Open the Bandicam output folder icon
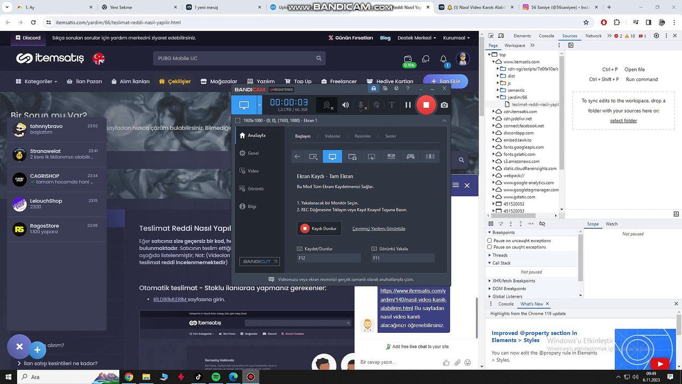Screen dimensions: 682x384 tap(385, 89)
